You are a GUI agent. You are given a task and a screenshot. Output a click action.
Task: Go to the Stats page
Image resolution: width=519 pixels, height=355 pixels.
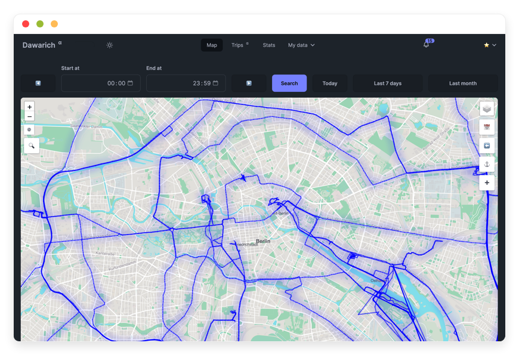pyautogui.click(x=269, y=45)
